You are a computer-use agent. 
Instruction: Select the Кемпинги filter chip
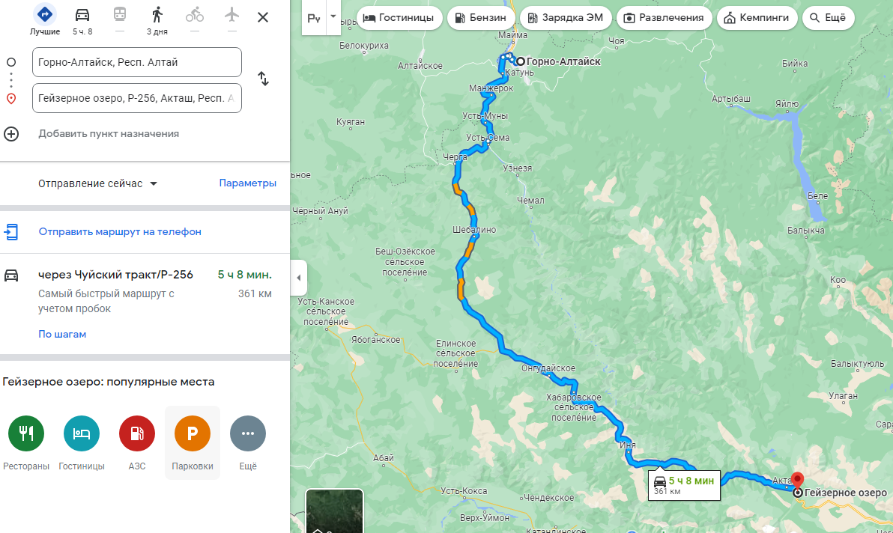[x=757, y=18]
